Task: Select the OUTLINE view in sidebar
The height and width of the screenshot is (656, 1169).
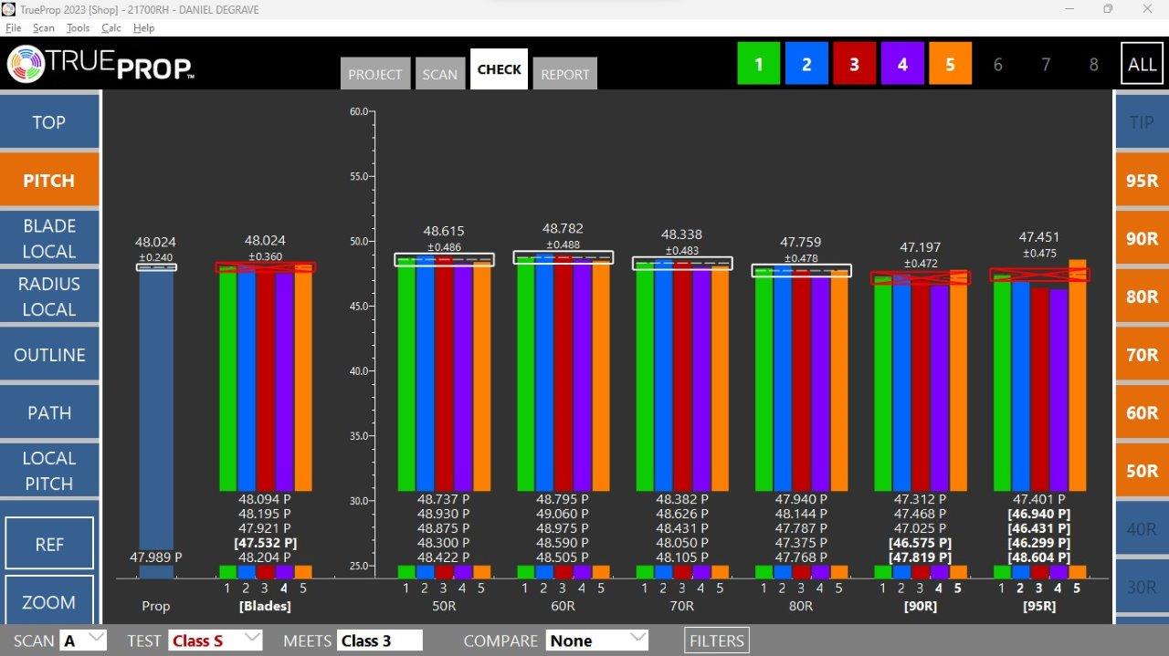Action: [49, 355]
